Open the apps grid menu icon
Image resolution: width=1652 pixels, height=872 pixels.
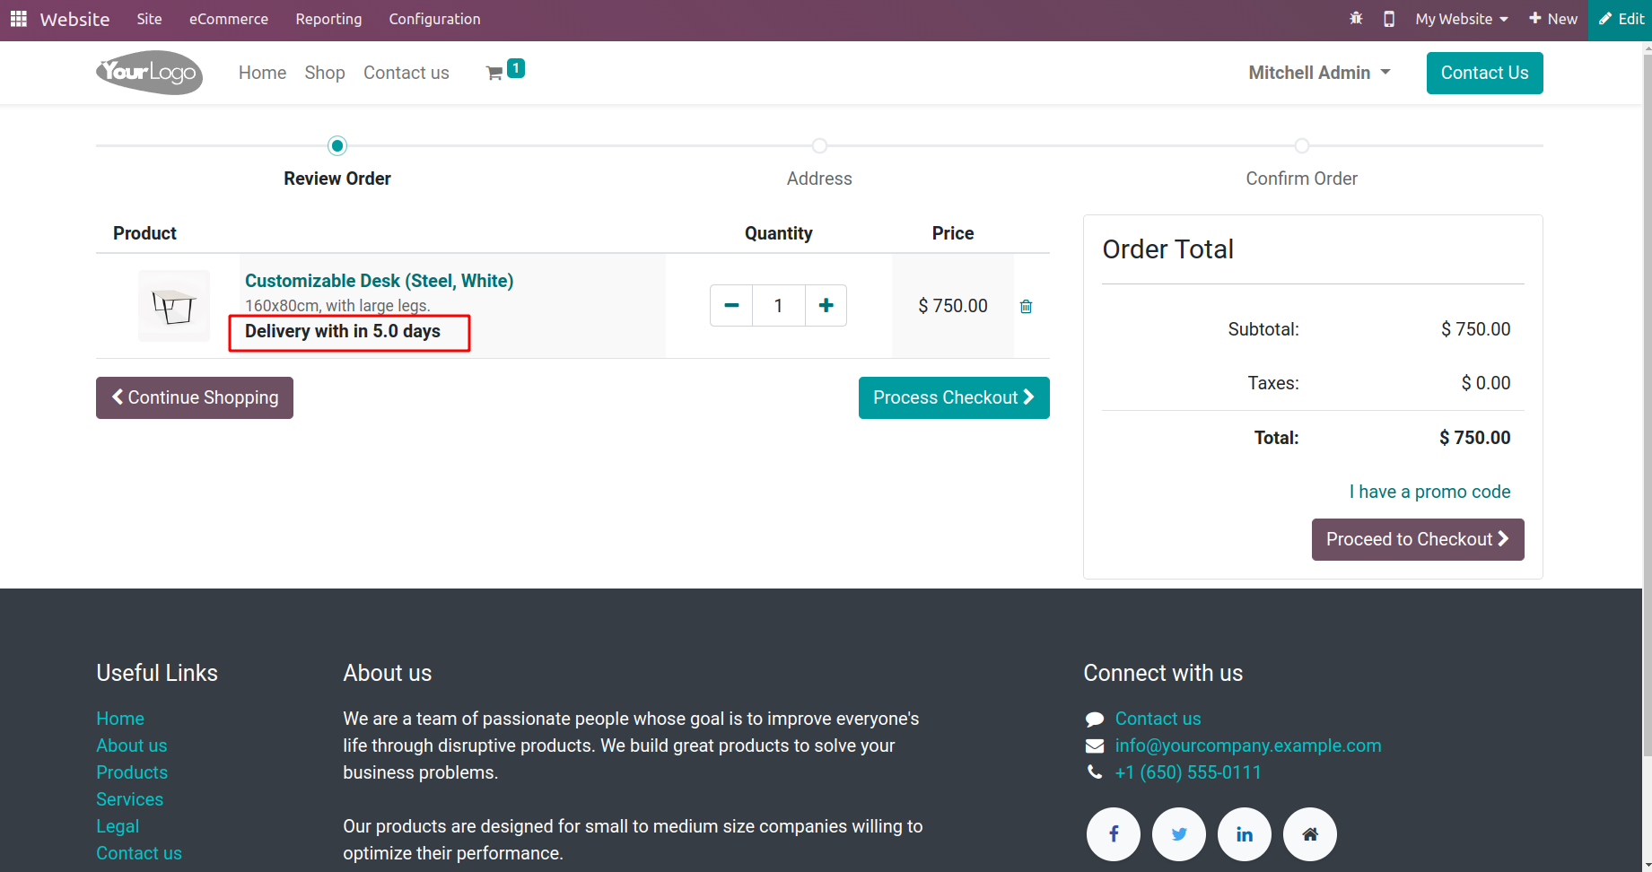point(19,19)
